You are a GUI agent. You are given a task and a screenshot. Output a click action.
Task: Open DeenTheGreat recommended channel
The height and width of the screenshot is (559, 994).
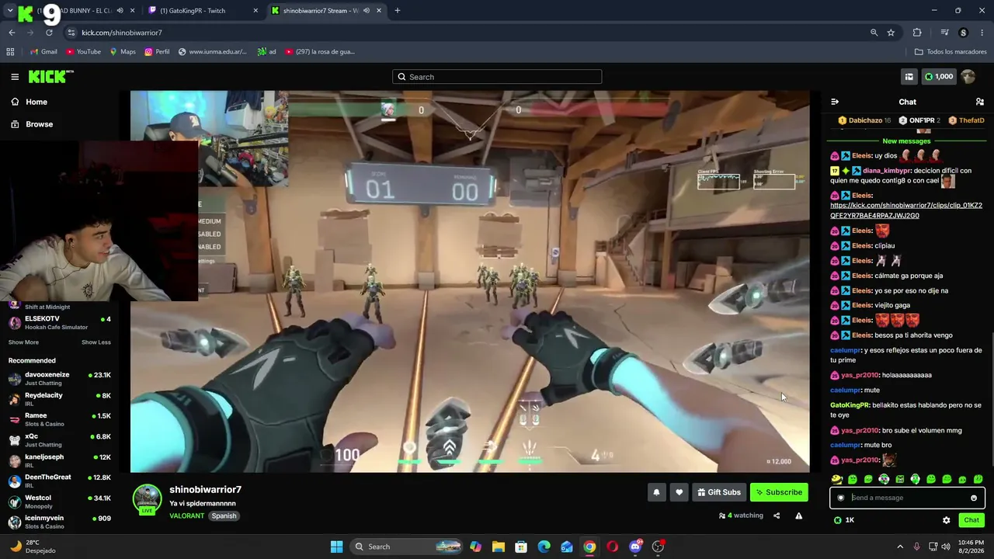(x=59, y=481)
